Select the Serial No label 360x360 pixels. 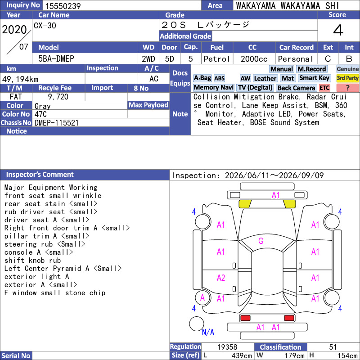tap(16, 355)
